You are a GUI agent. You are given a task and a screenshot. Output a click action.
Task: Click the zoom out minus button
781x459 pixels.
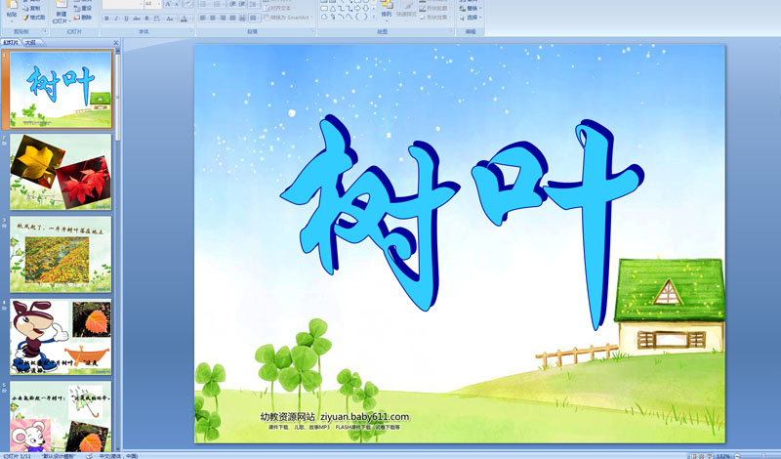coord(737,456)
